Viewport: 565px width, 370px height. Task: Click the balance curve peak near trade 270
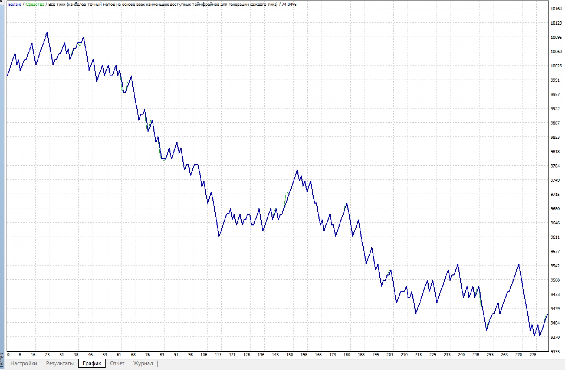(x=519, y=265)
